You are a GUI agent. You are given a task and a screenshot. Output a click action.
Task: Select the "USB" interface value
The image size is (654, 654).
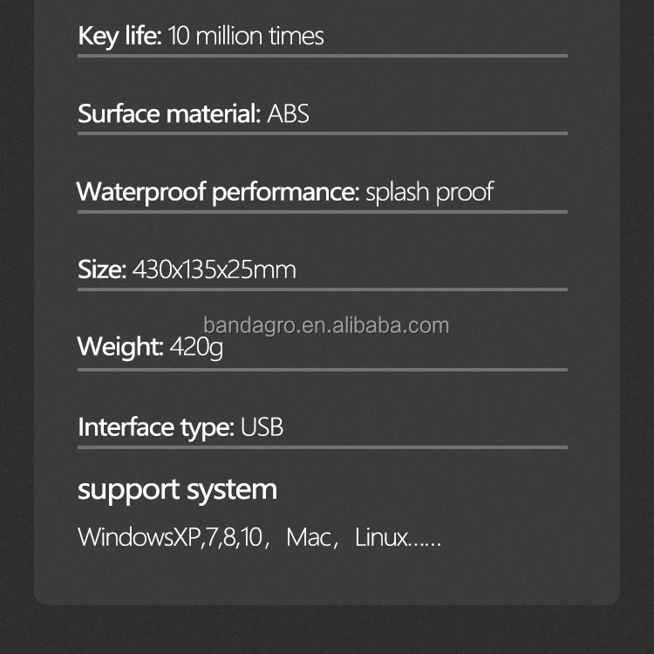click(x=262, y=427)
